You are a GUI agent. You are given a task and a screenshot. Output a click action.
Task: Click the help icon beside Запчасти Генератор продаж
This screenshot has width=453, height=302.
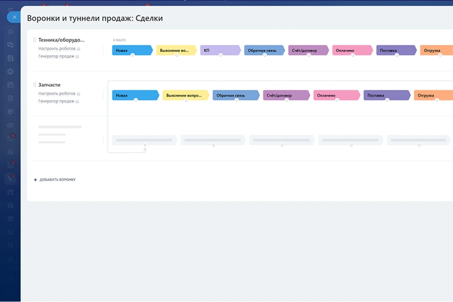point(77,101)
